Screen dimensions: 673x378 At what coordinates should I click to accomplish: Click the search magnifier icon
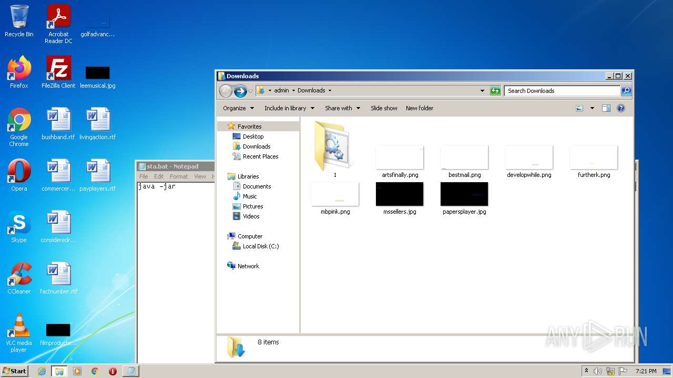point(626,91)
